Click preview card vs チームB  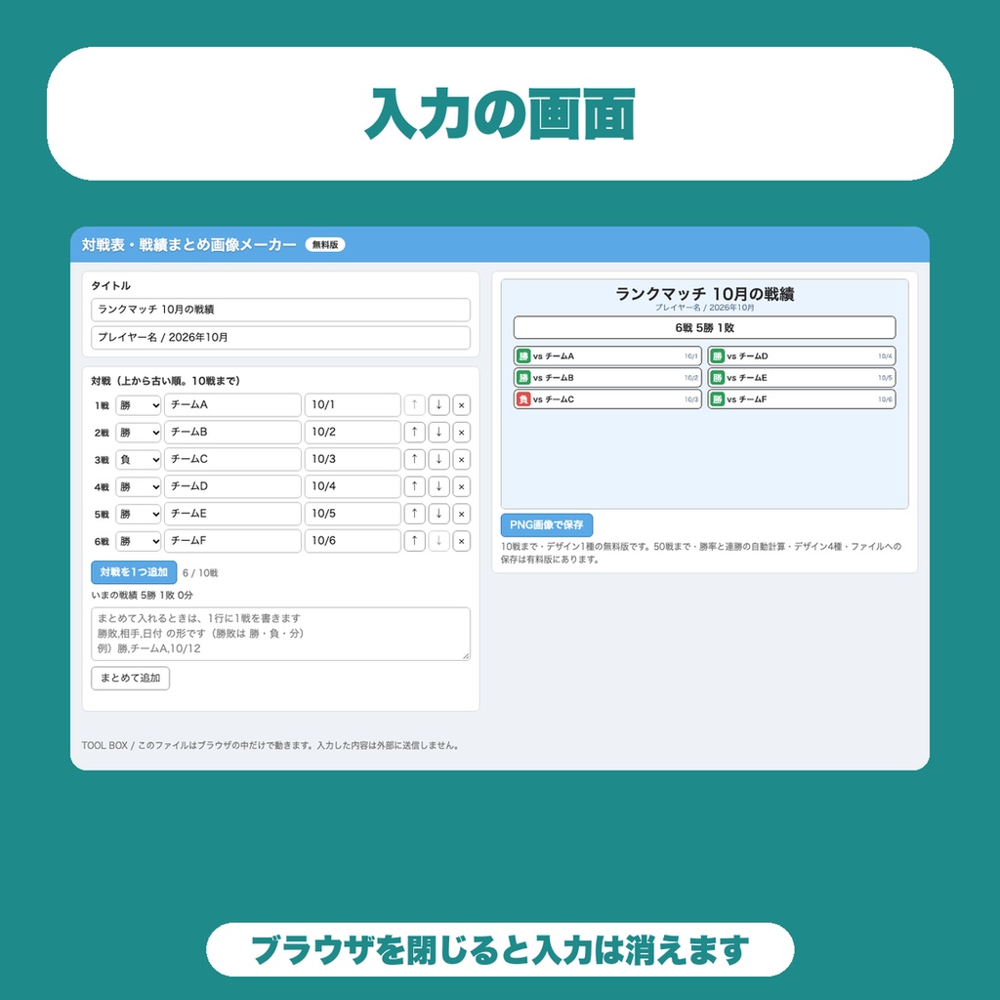pos(607,378)
